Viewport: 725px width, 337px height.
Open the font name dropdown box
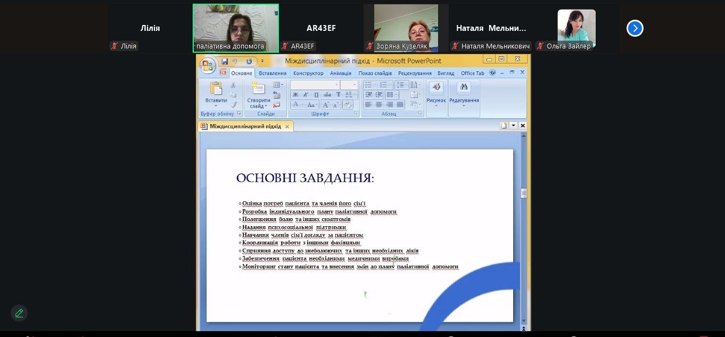(315, 85)
